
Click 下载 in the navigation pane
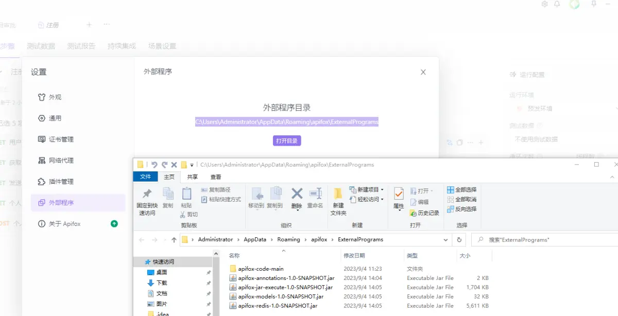161,283
